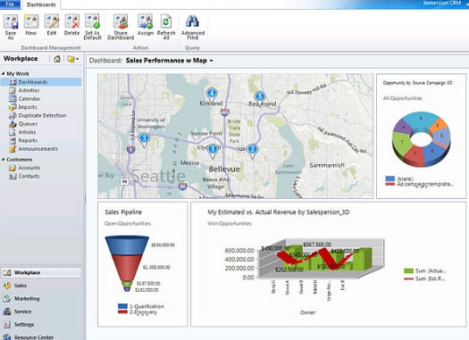Click the blue top funnel segment
469x340 pixels.
pos(127,245)
